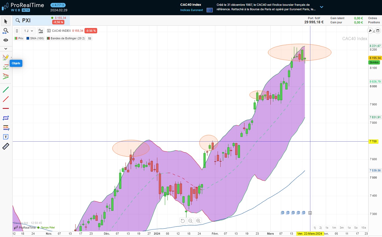Click the Indices Euronext link
This screenshot has height=237, width=382.
pos(192,10)
